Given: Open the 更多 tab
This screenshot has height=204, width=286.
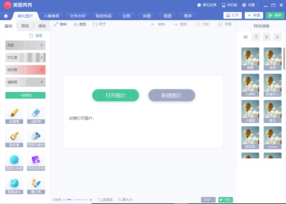Looking at the screenshot, I should click(188, 16).
